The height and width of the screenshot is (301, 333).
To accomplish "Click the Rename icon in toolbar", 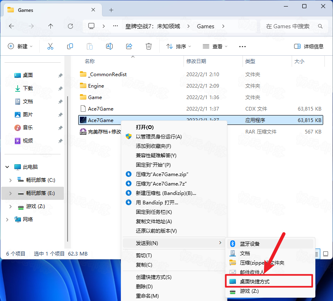I will pyautogui.click(x=109, y=46).
